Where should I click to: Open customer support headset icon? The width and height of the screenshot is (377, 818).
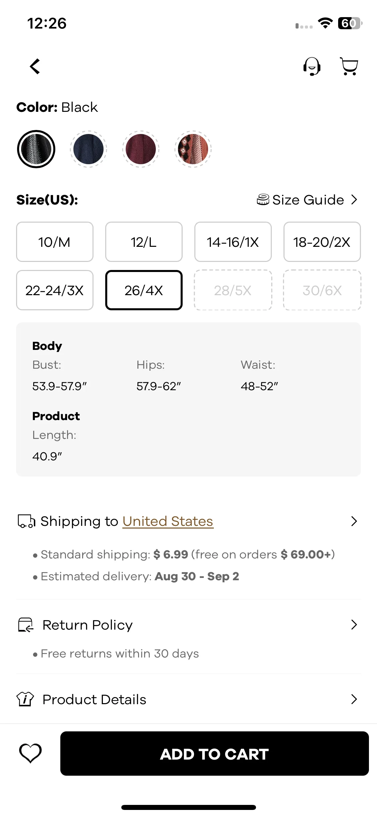(312, 66)
